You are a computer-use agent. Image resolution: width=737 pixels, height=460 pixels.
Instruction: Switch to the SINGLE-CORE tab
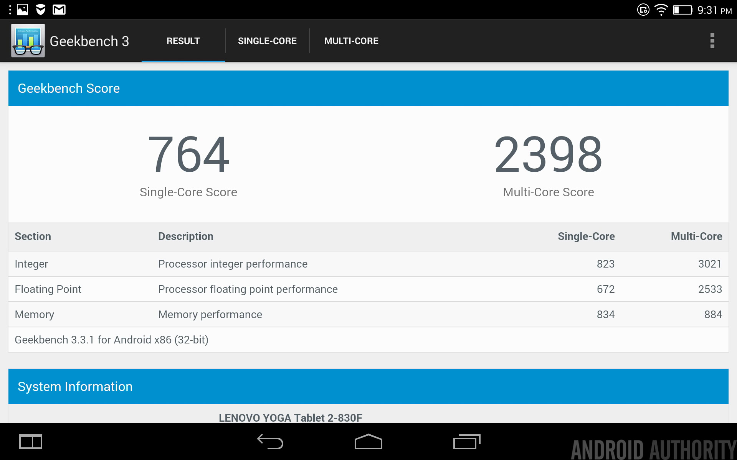pyautogui.click(x=267, y=41)
